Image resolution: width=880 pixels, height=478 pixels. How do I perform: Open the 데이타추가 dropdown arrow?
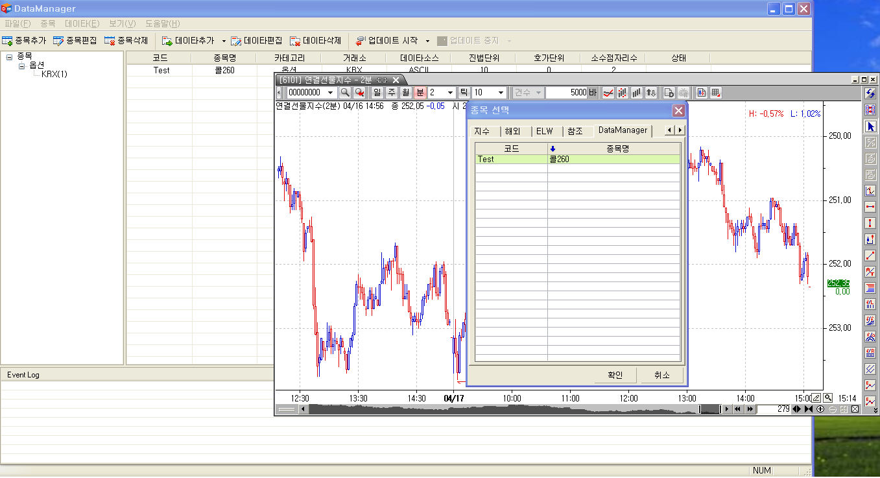coord(224,41)
